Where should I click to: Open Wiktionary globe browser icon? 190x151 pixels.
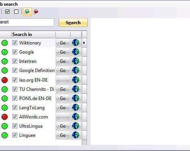[x=76, y=43]
